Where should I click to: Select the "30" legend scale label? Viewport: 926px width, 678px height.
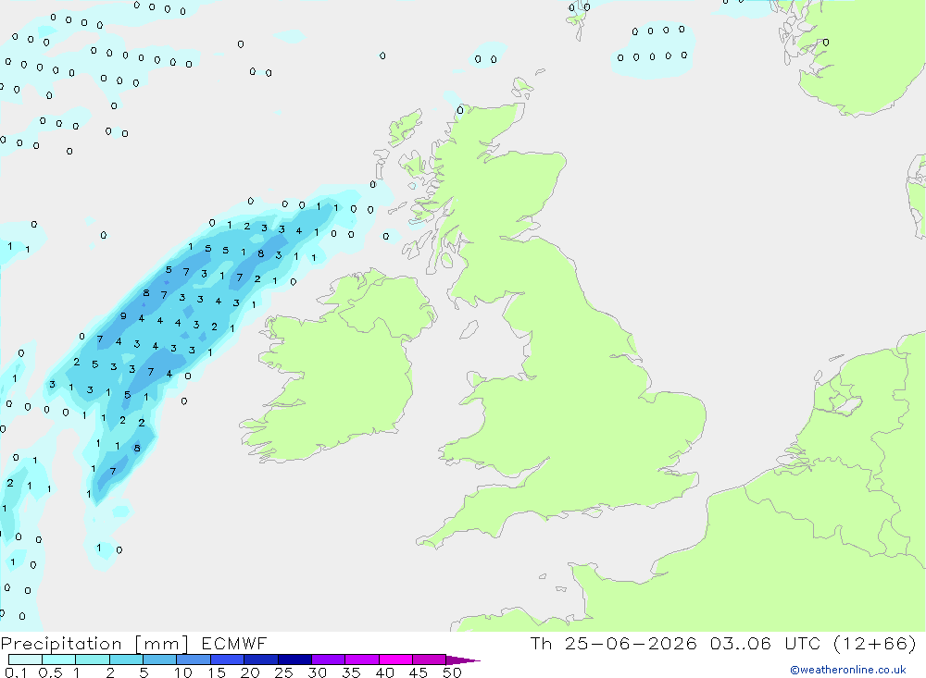[x=317, y=672]
